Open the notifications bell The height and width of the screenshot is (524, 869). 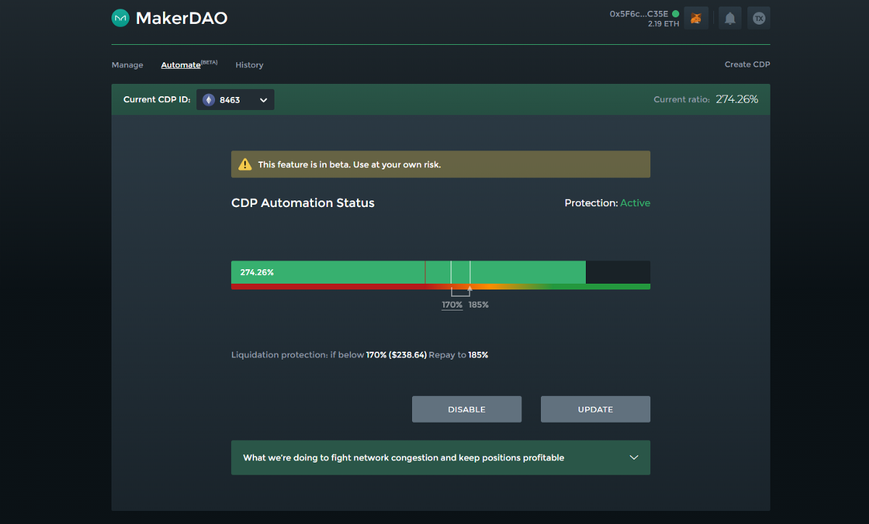pos(730,19)
